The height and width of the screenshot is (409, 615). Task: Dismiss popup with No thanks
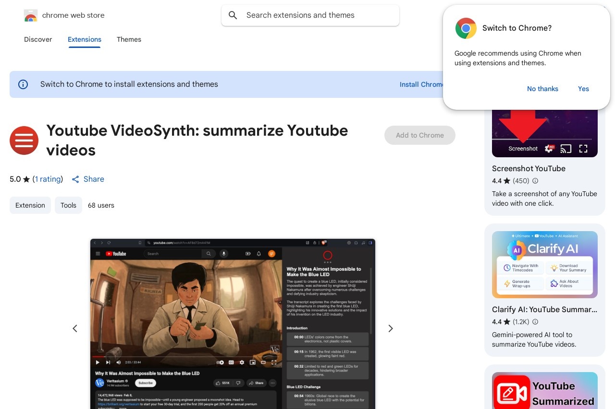pyautogui.click(x=542, y=89)
